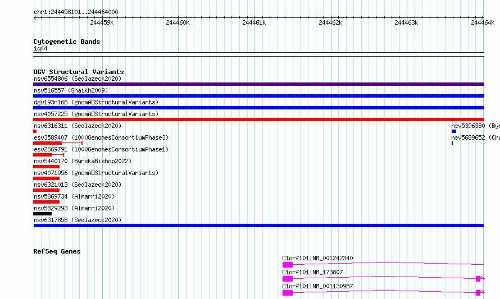This screenshot has width=500, height=299.
Task: Open nsv6321013 (Sedlazeck2020) variant label
Action: 78,185
